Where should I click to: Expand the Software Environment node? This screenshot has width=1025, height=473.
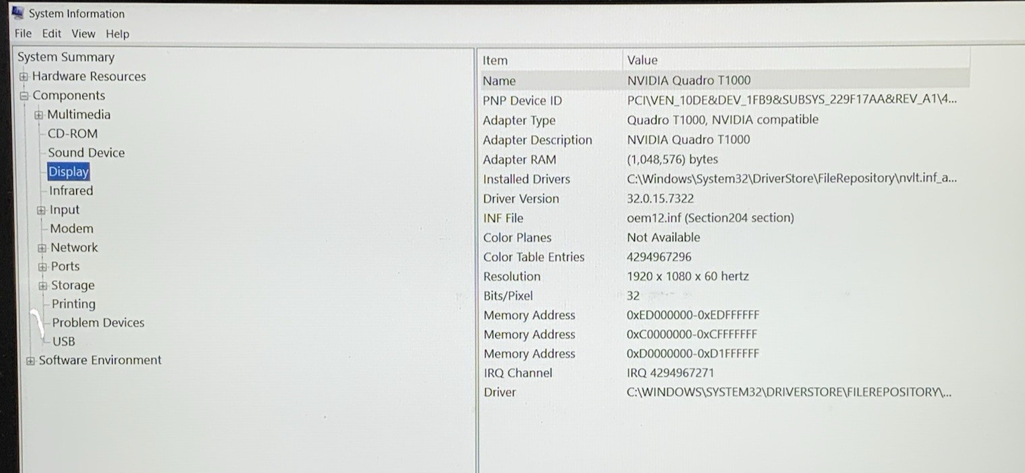tap(30, 361)
